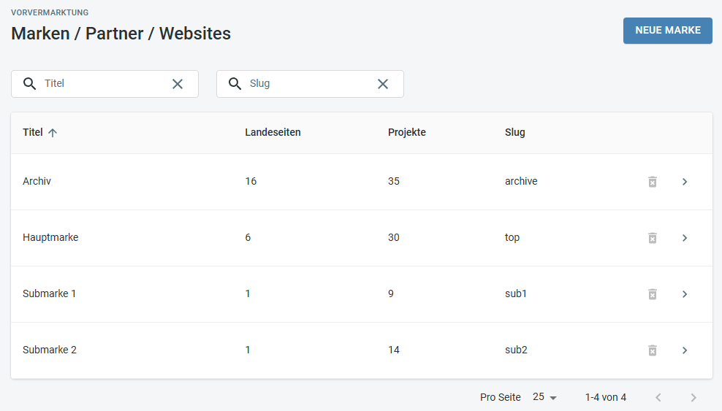This screenshot has height=411, width=722.
Task: Select the Archiv title cell
Action: pyautogui.click(x=37, y=181)
